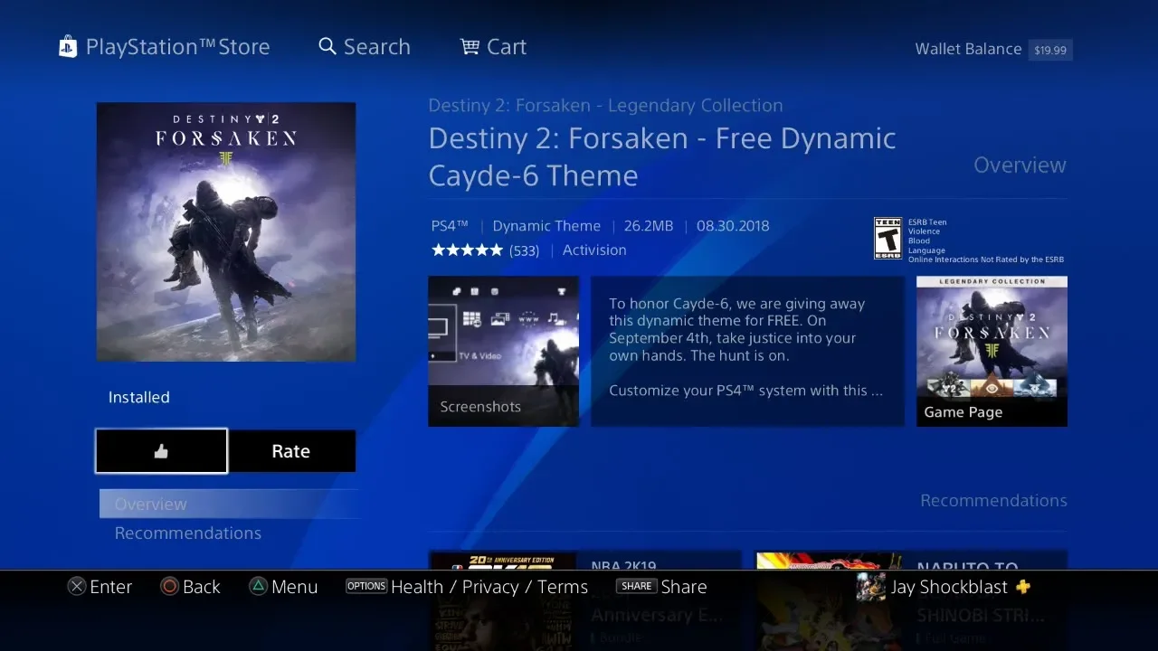This screenshot has width=1158, height=651.
Task: Open the Screenshots thumbnail
Action: [503, 351]
